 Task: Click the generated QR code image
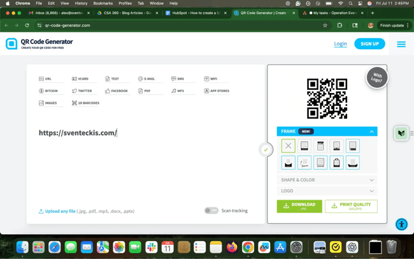click(327, 98)
